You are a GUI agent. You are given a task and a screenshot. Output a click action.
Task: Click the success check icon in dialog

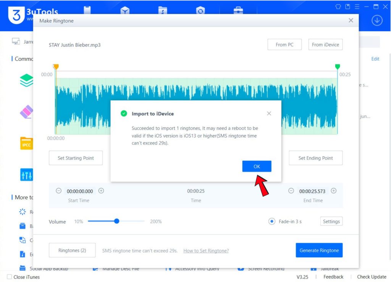coord(124,114)
